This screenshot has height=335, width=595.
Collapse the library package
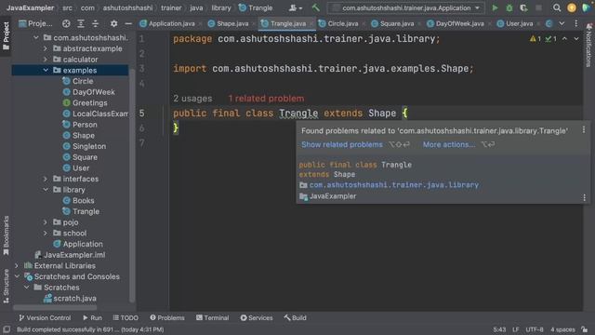(x=46, y=190)
